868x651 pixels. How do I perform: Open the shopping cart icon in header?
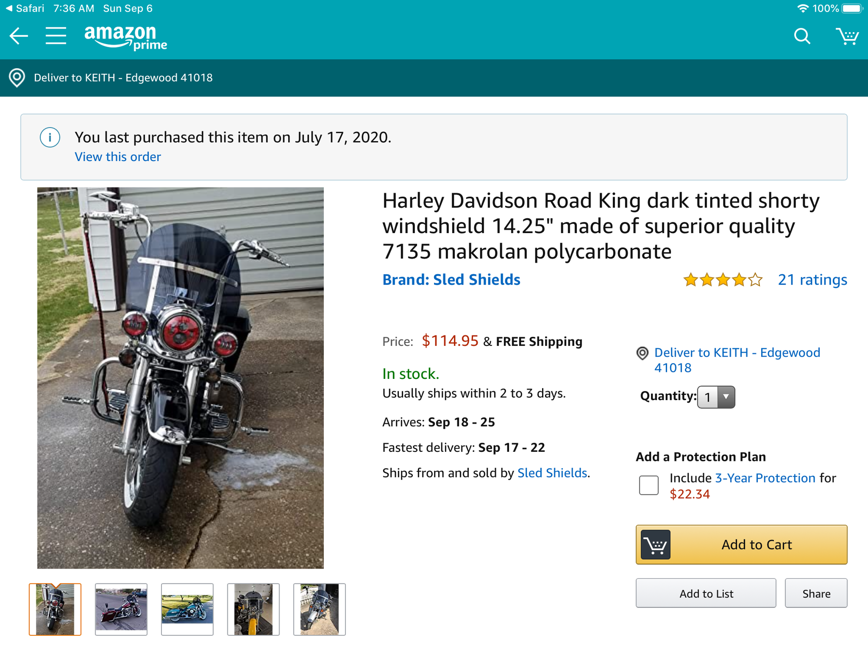(847, 36)
